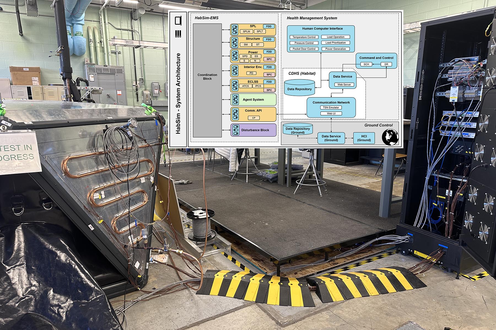Viewport: 496px width, 330px height.
Task: Toggle the ECLSS block switch stack
Action: click(235, 86)
